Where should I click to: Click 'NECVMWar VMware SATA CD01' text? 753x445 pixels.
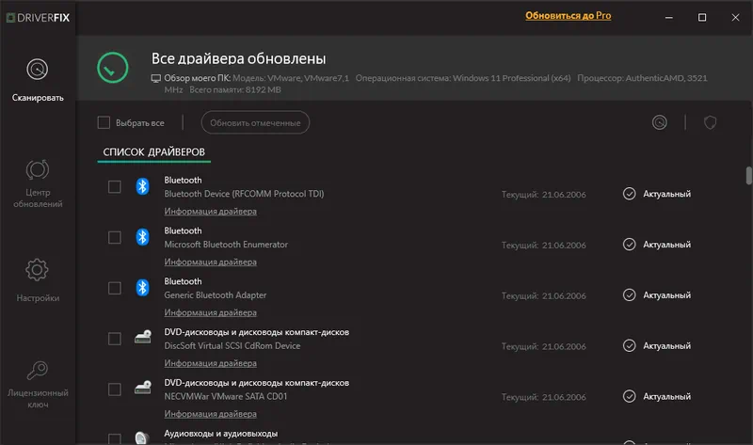(226, 396)
